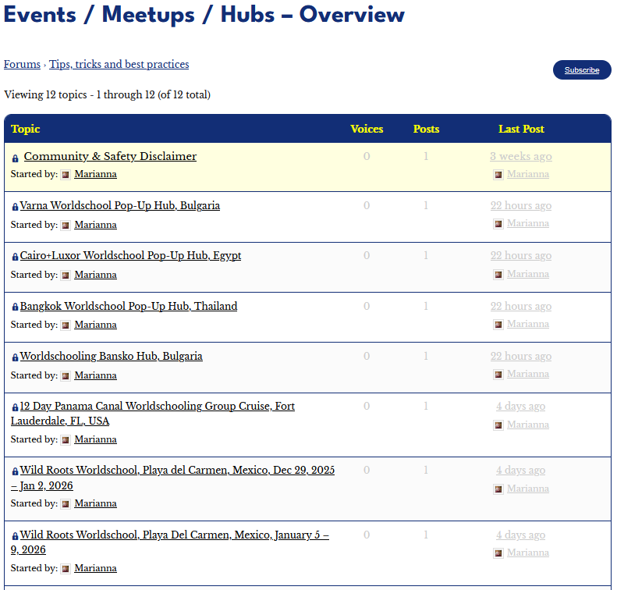The height and width of the screenshot is (590, 617).
Task: Open Bangkok Worldschool Pop-Up Hub, Thailand topic
Action: coord(129,306)
